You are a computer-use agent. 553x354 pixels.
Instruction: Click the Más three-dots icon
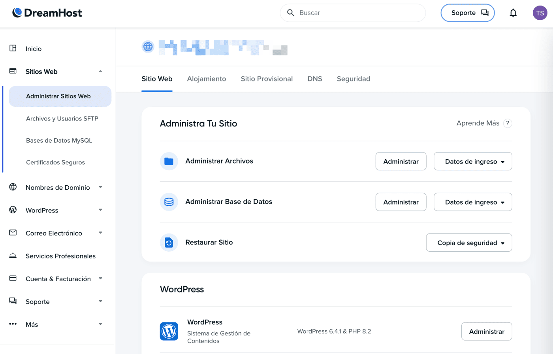click(13, 324)
